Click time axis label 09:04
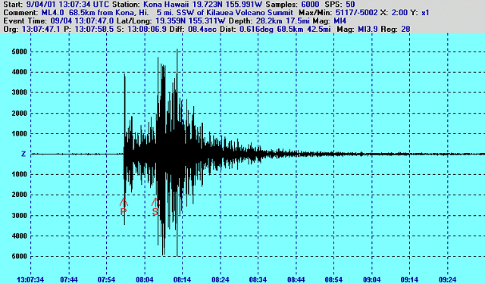The image size is (485, 284). (x=372, y=280)
